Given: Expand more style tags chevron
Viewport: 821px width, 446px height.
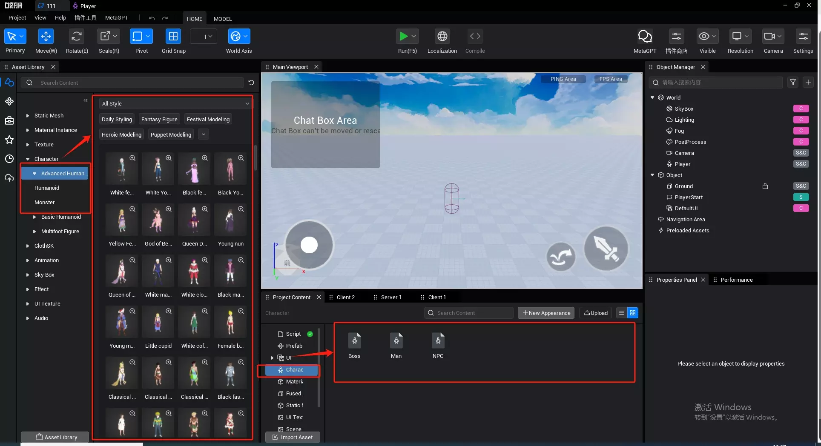Looking at the screenshot, I should (204, 134).
